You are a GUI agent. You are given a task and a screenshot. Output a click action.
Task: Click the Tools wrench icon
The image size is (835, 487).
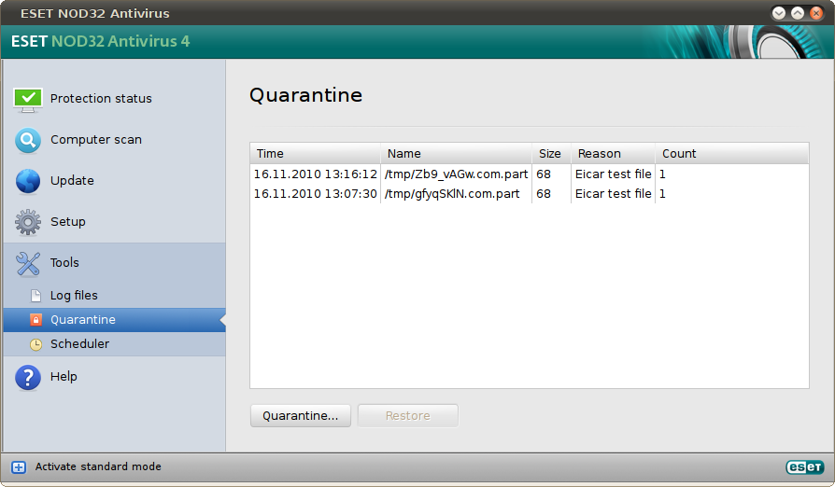pos(28,264)
